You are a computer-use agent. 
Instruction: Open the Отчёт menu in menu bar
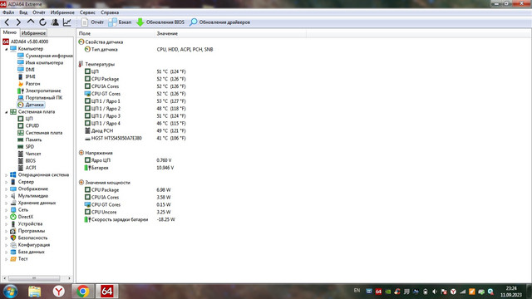(39, 12)
